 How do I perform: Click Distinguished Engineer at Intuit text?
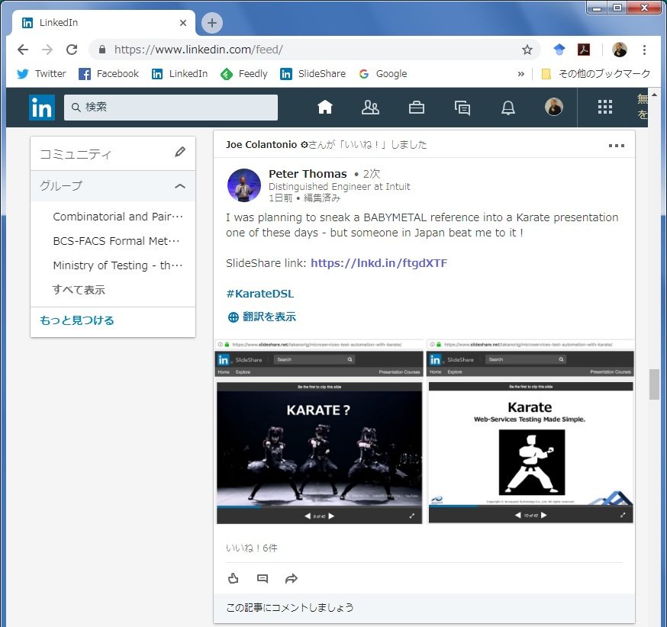339,187
